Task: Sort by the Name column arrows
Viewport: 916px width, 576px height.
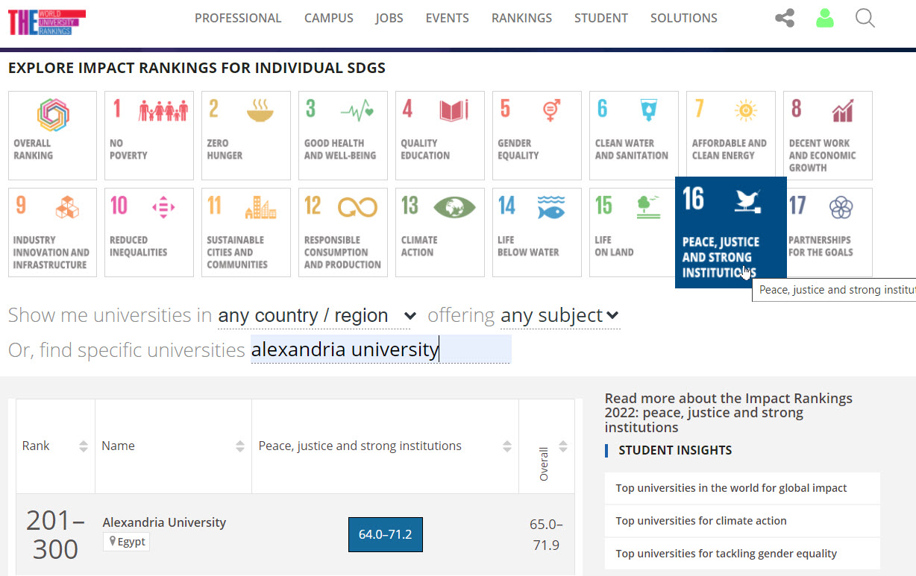Action: click(239, 446)
